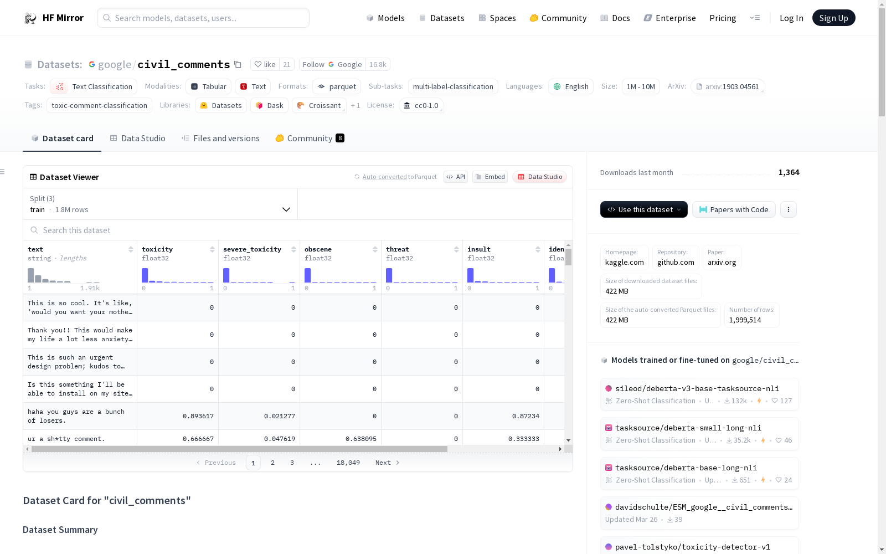The height and width of the screenshot is (554, 886).
Task: Open the Use this dataset dropdown
Action: (644, 209)
